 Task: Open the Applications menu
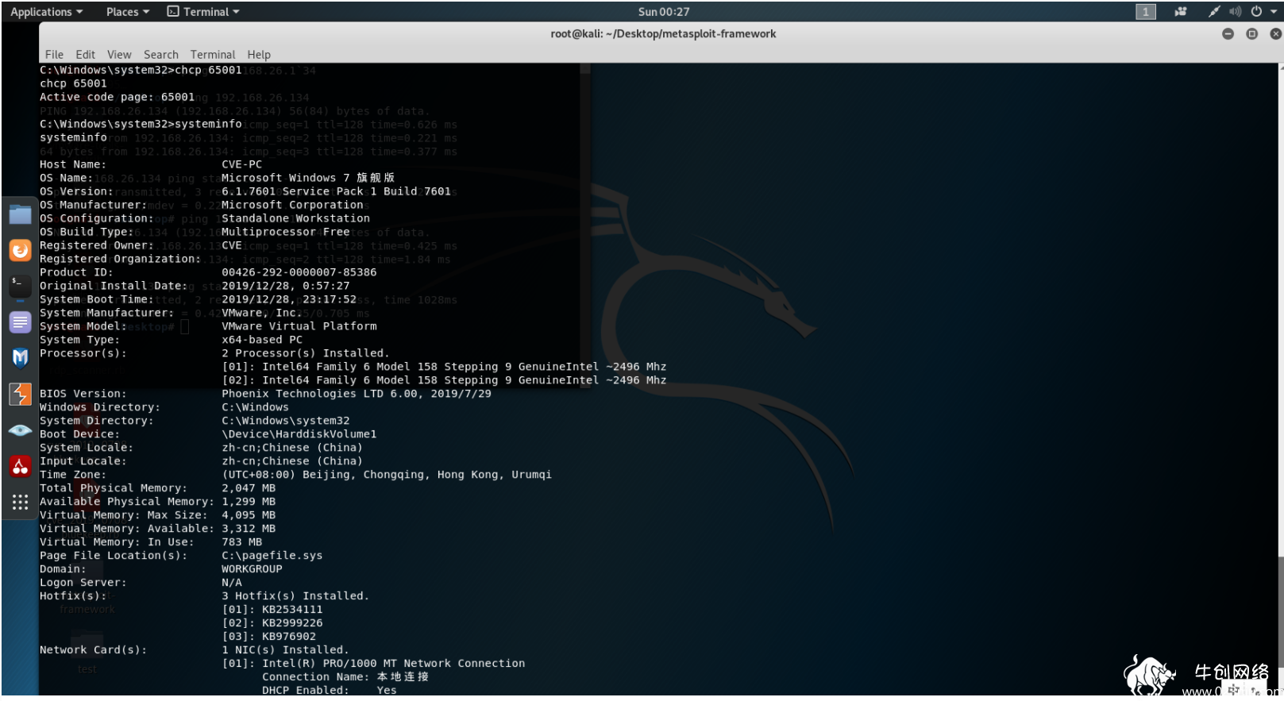46,12
